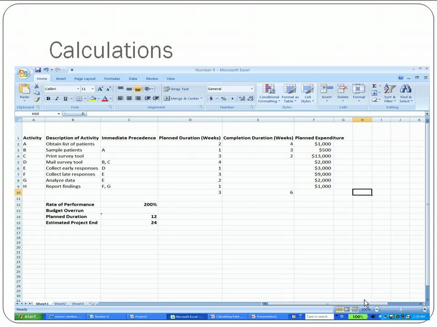Click the AutoSum sigma icon
Screen dimensions: 437x327
pyautogui.click(x=375, y=86)
